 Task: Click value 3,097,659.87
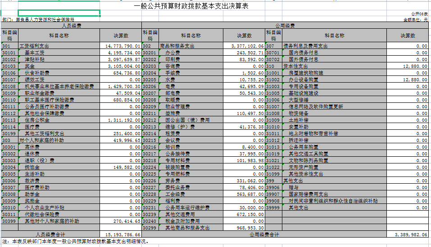pyautogui.click(x=121, y=59)
